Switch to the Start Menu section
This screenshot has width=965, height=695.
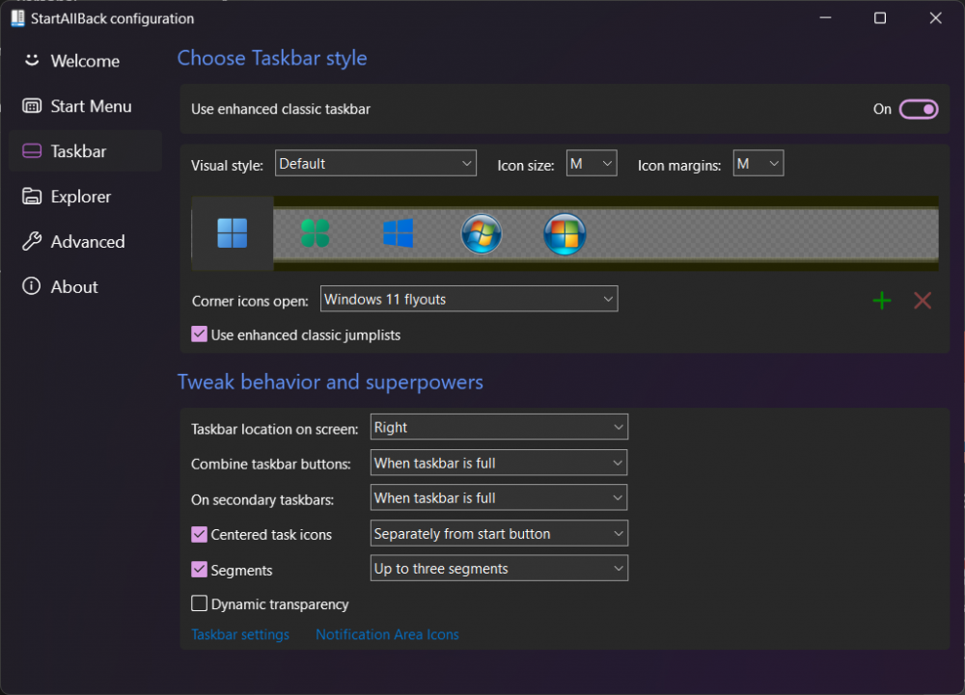click(x=91, y=106)
